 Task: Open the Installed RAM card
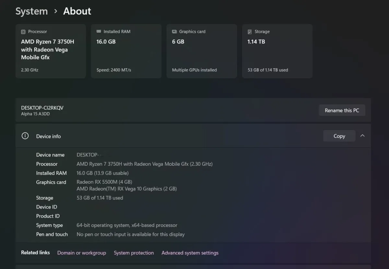click(126, 51)
